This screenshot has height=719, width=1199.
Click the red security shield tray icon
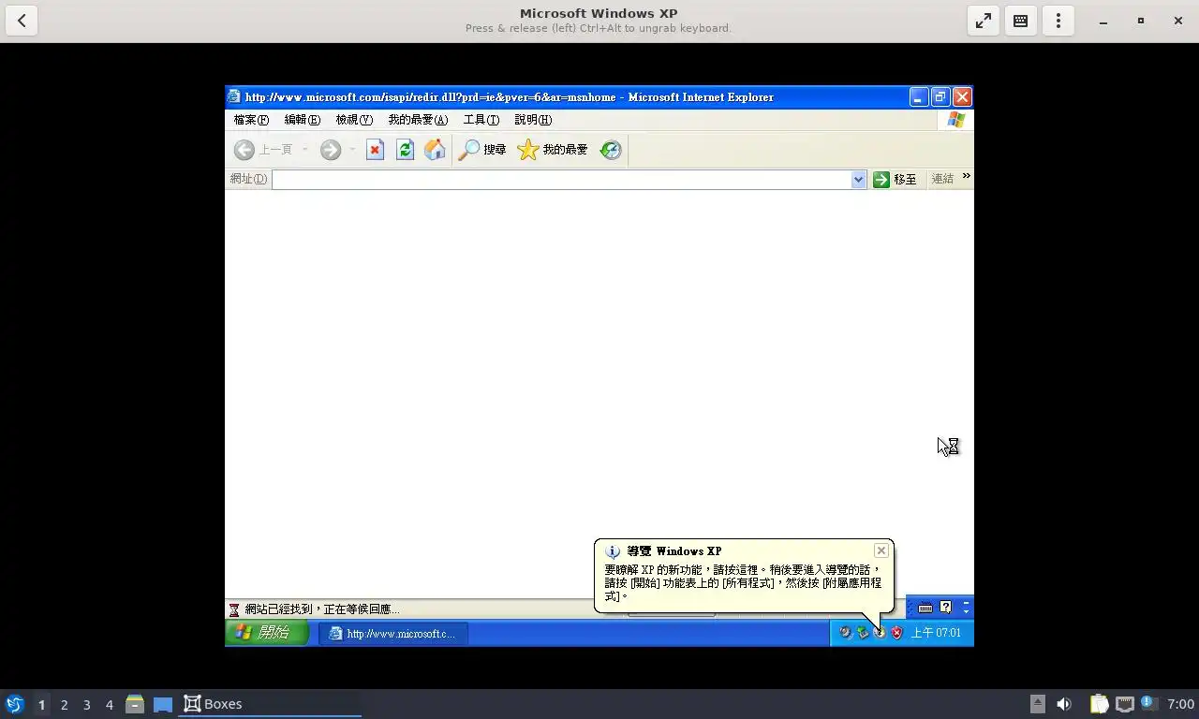[896, 633]
